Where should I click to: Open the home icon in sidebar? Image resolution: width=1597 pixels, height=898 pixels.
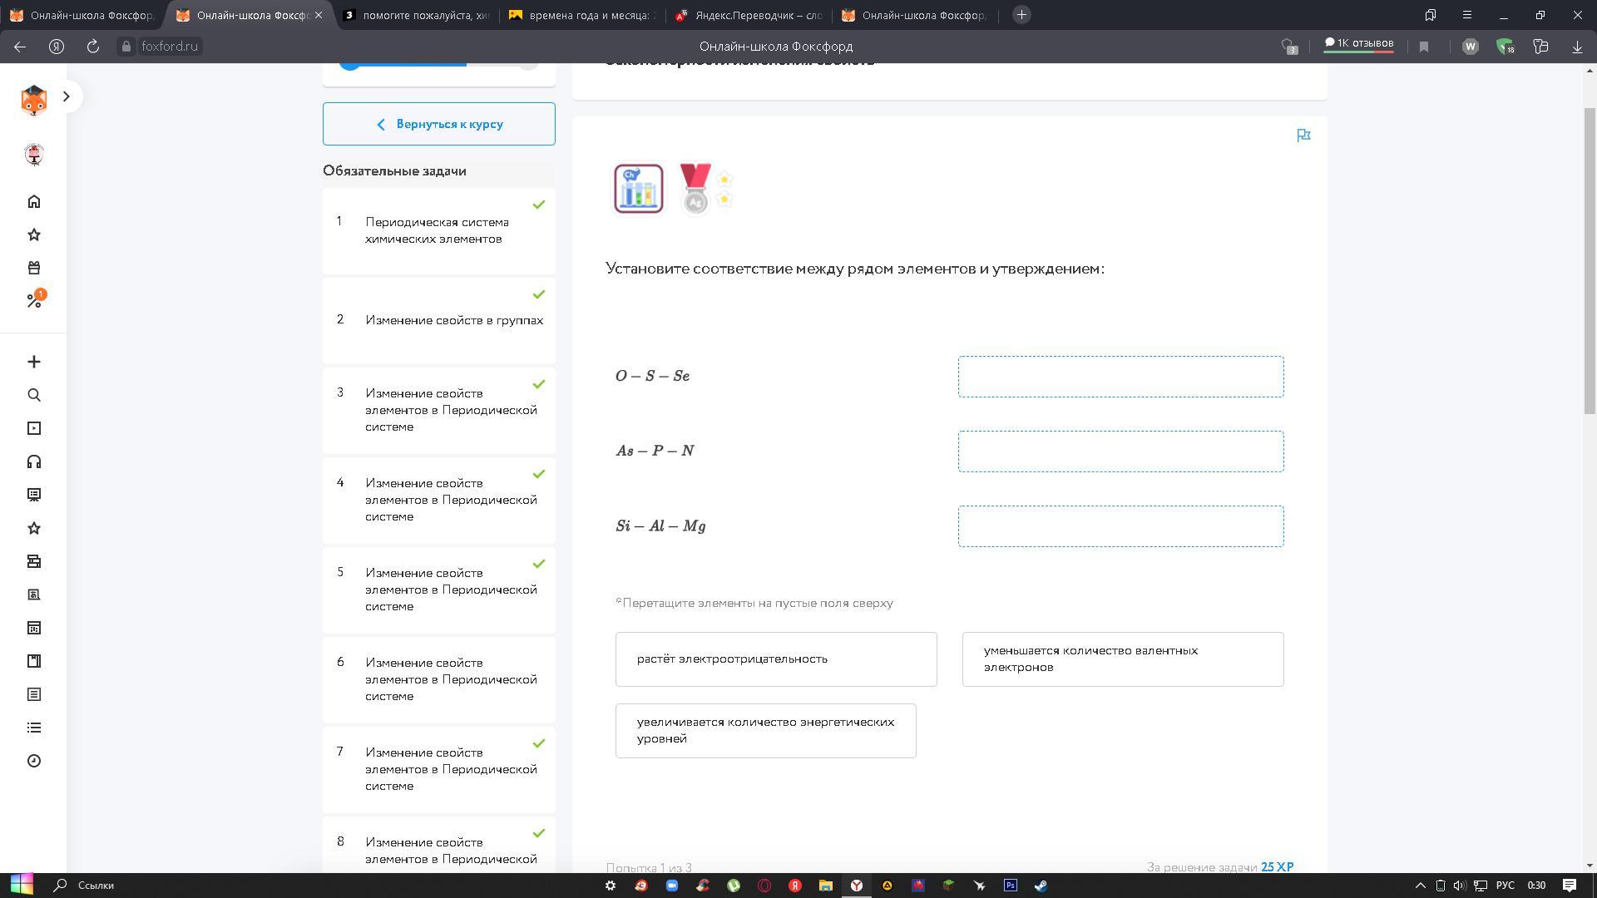[34, 202]
